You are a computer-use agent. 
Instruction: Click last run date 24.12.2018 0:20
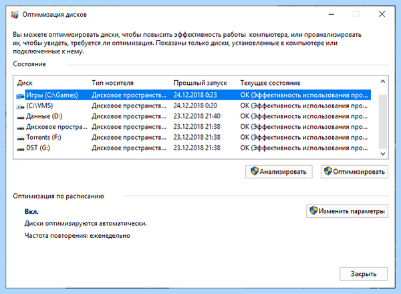195,106
